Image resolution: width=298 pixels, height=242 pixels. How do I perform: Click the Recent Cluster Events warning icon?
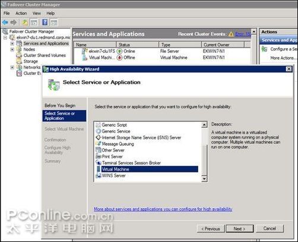231,34
